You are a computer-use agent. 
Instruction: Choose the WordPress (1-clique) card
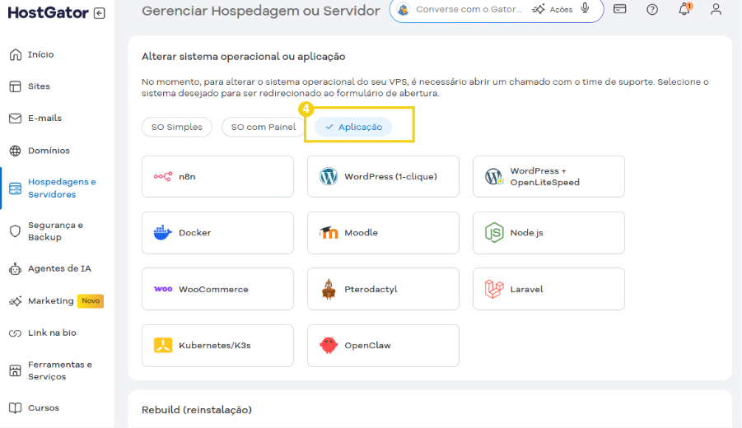383,176
